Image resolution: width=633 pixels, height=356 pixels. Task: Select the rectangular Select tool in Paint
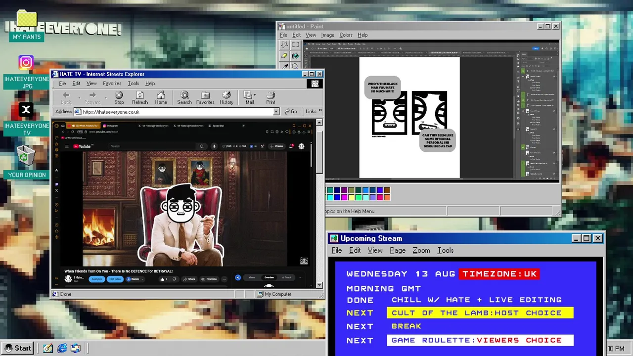click(x=295, y=45)
